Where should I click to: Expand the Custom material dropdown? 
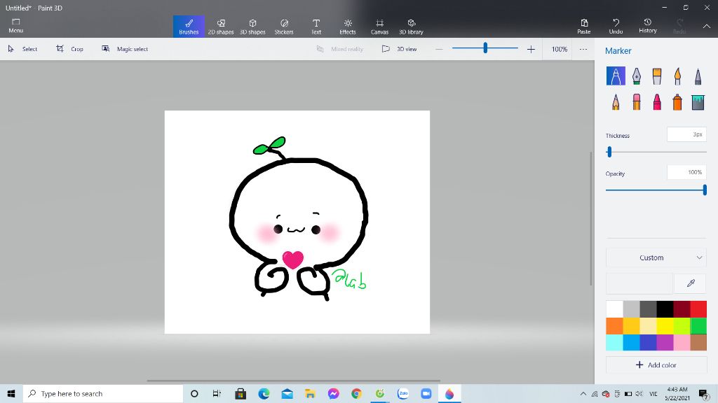pyautogui.click(x=656, y=257)
